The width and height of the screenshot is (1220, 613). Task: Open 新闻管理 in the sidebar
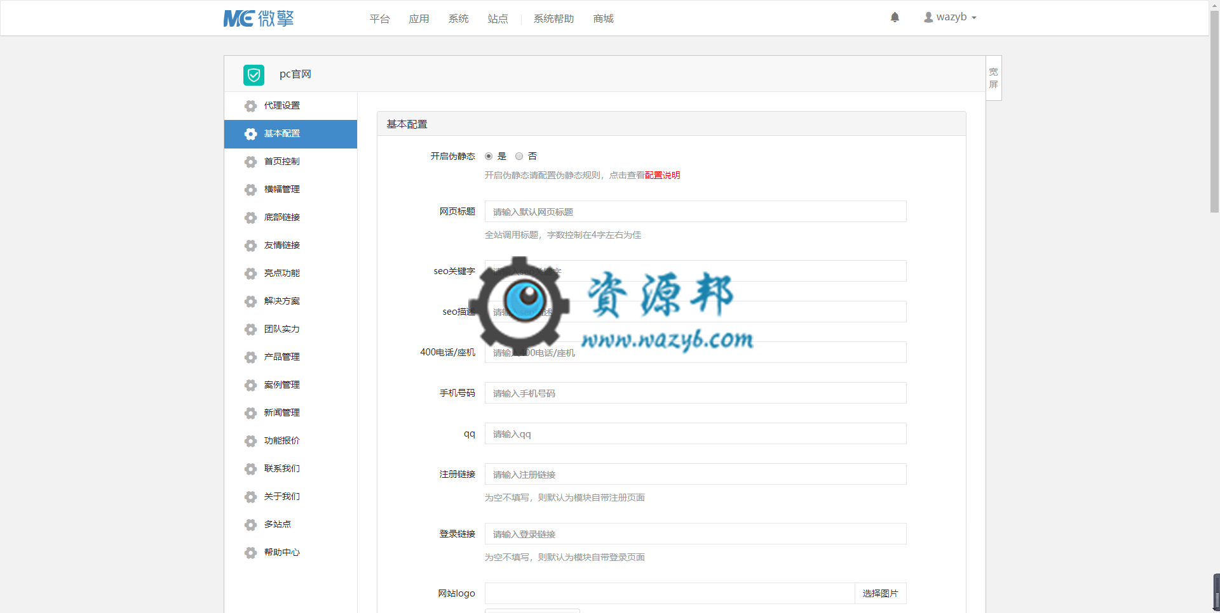290,413
